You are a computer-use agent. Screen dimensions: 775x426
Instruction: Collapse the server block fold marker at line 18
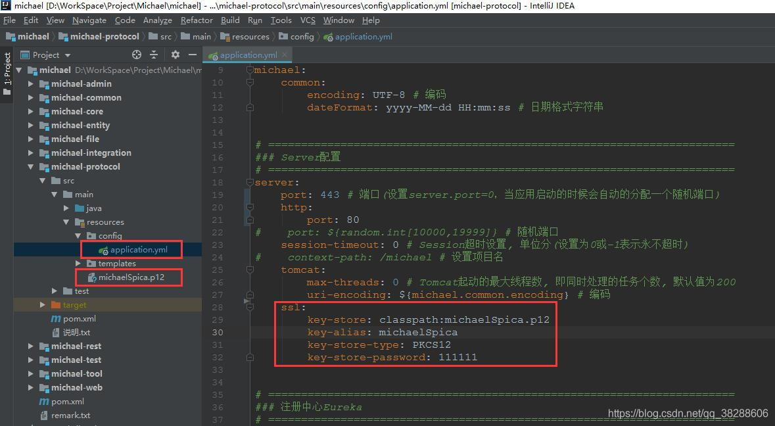250,182
